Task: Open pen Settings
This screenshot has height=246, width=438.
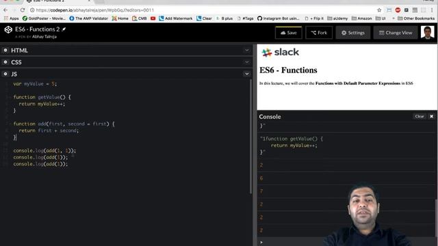Action: 353,33
